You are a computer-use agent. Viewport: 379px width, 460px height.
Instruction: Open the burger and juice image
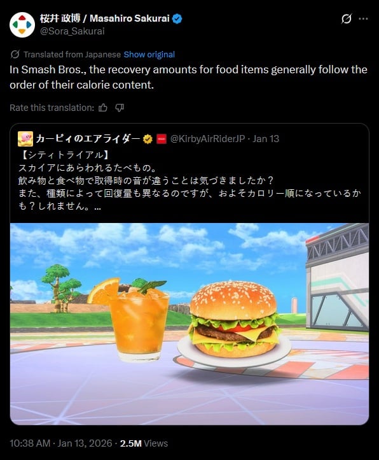tap(190, 324)
